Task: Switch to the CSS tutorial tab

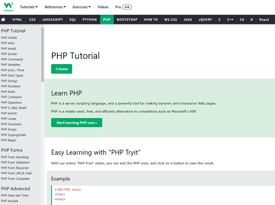Action: coord(32,20)
